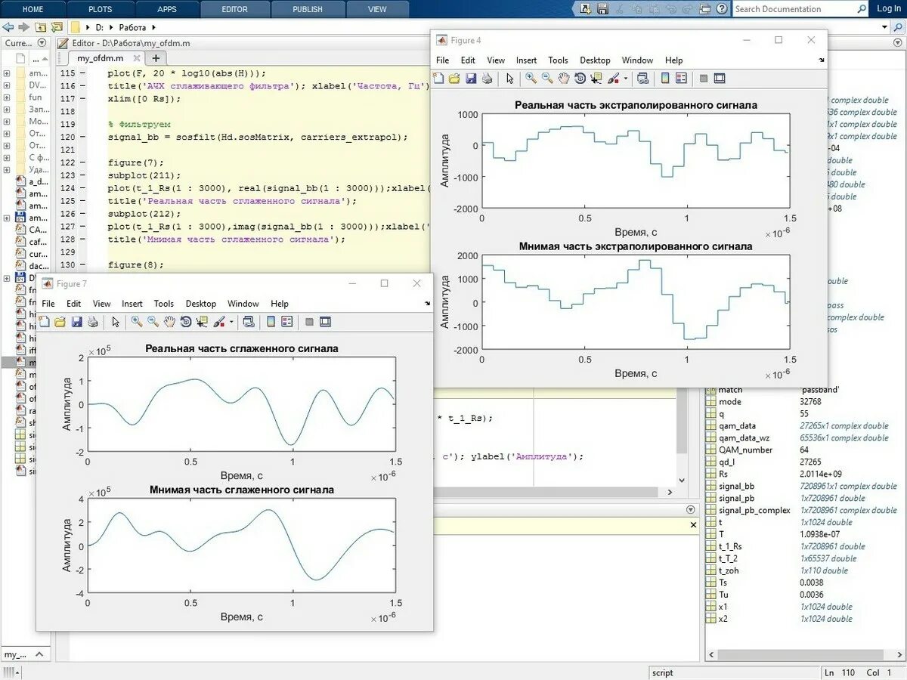
Task: Select Data Cursor tool in Figure 4
Action: click(x=596, y=78)
